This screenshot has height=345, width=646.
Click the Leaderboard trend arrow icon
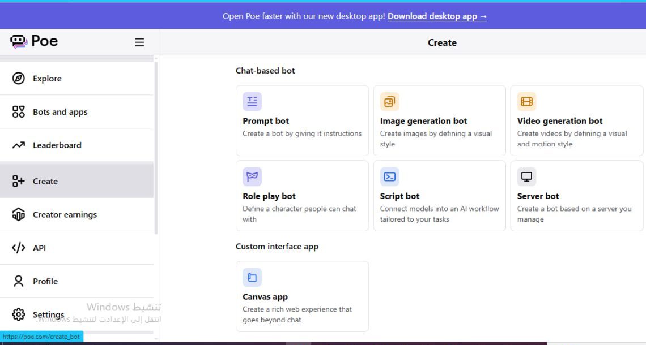pyautogui.click(x=19, y=145)
